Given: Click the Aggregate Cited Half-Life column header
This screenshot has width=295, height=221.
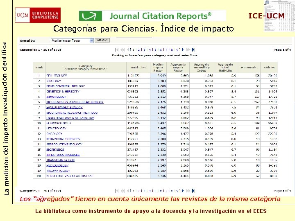Looking at the screenshot, I should (225, 68).
